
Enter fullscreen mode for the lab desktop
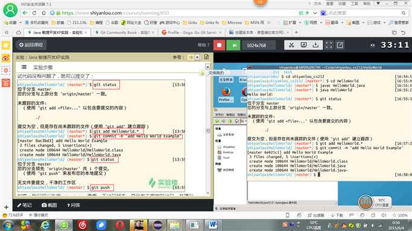(x=329, y=45)
